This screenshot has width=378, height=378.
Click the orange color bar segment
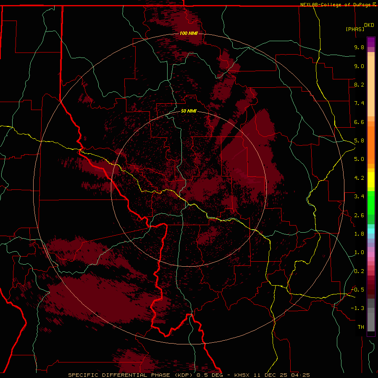[x=371, y=144]
